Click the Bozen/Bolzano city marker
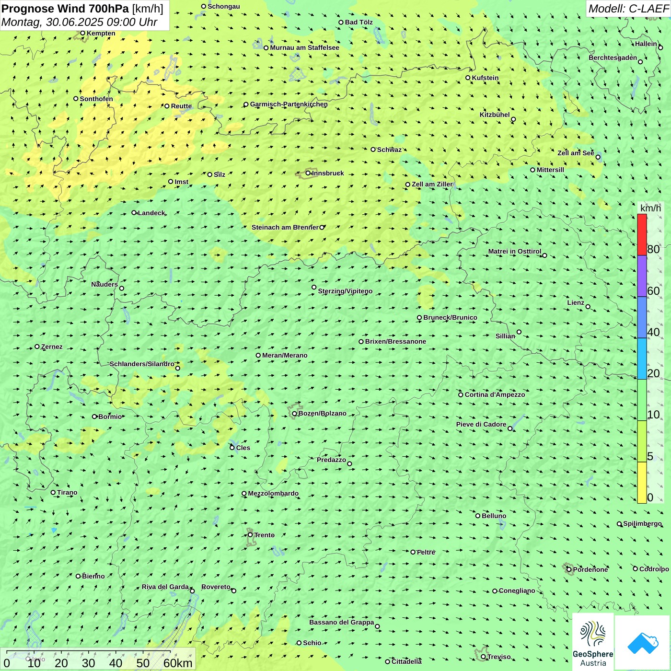Screen dimensions: 671x671 (294, 414)
